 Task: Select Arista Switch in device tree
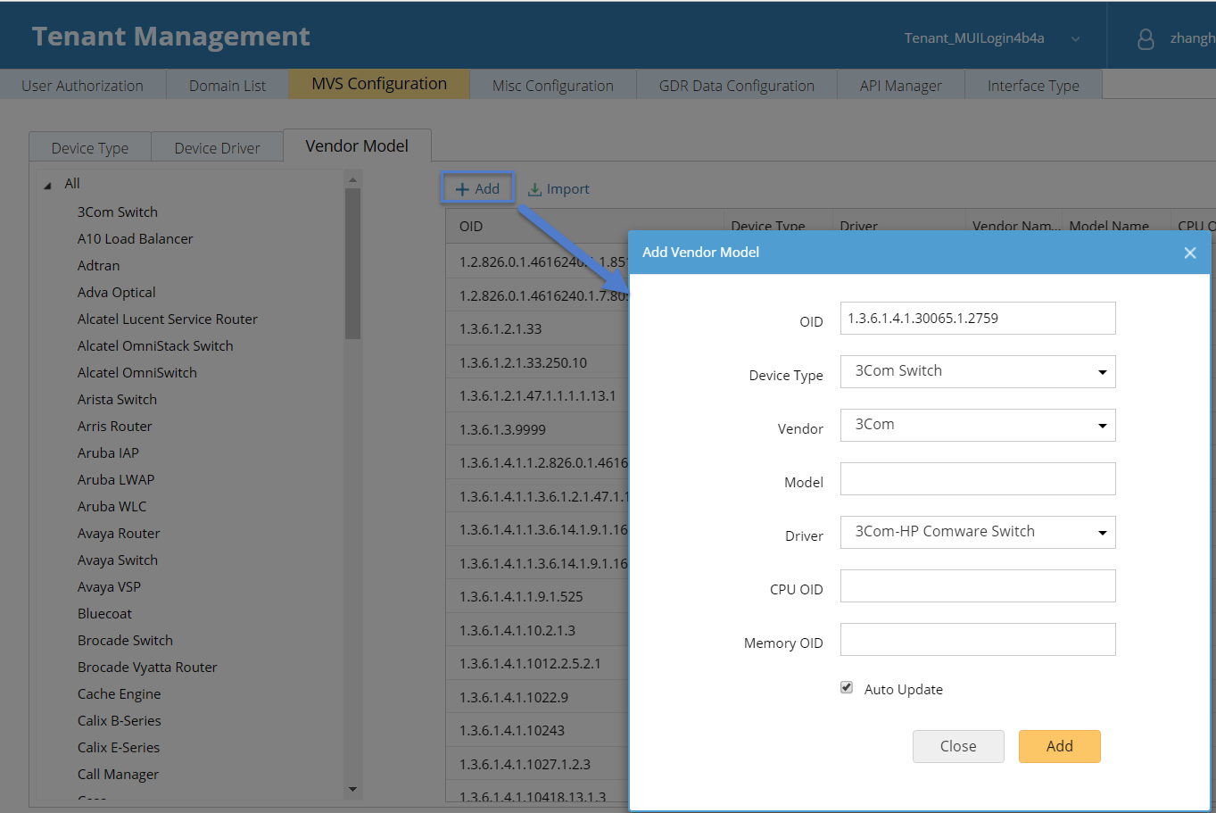click(117, 399)
